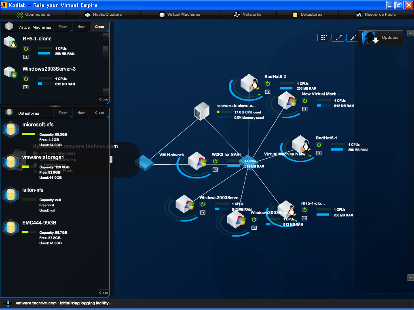Click the vmware:storage1 capacity bar
414x310 pixels.
tap(29, 167)
